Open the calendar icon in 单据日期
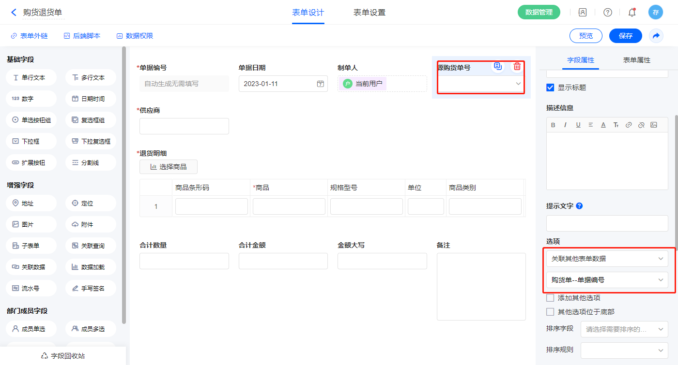 [x=320, y=84]
